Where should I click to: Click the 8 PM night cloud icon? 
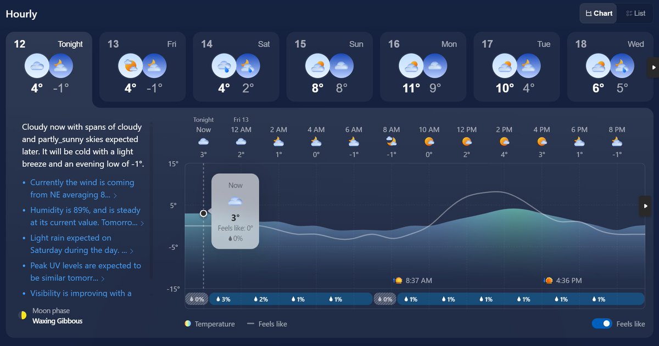click(x=617, y=141)
